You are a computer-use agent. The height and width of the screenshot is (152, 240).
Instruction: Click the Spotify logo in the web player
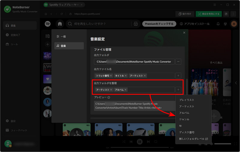pos(48,24)
